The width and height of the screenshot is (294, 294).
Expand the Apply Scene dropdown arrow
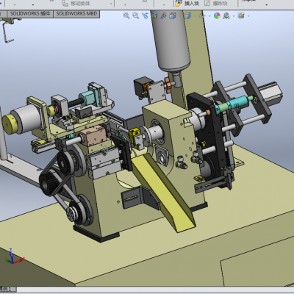tap(234, 16)
